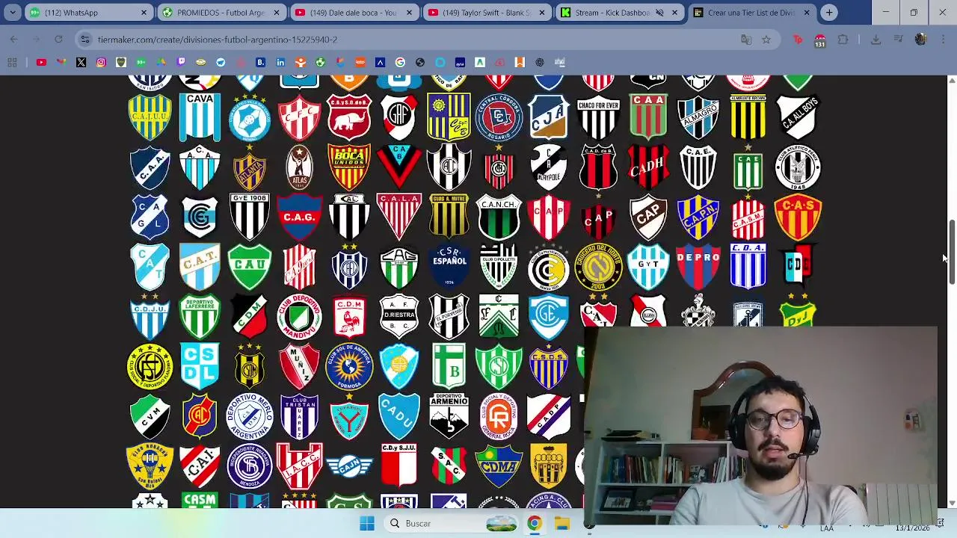Open the Twitch bookmark
This screenshot has width=957, height=538.
point(180,62)
